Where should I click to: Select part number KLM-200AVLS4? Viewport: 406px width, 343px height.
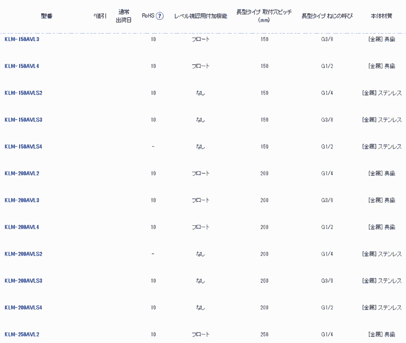click(24, 308)
